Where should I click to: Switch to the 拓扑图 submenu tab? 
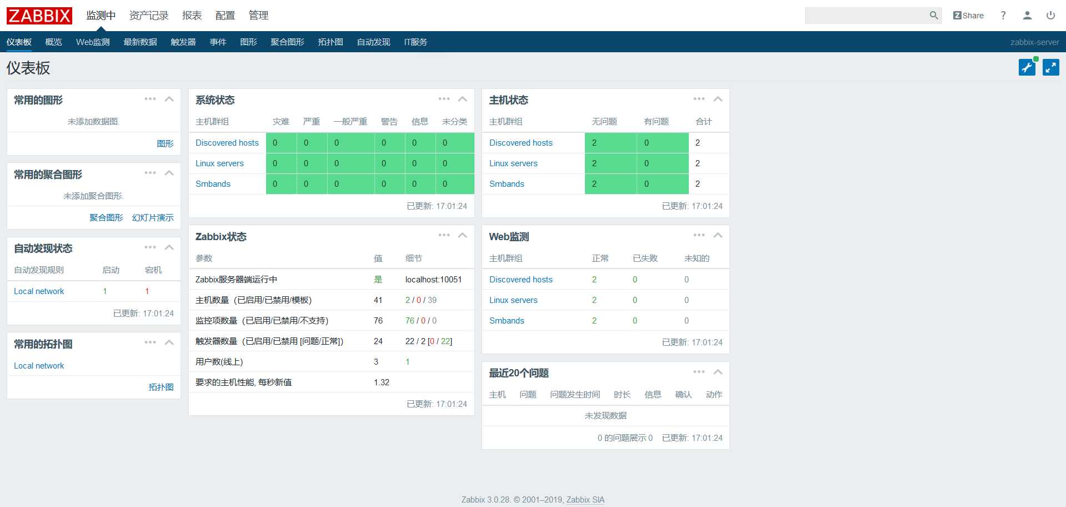(x=331, y=42)
